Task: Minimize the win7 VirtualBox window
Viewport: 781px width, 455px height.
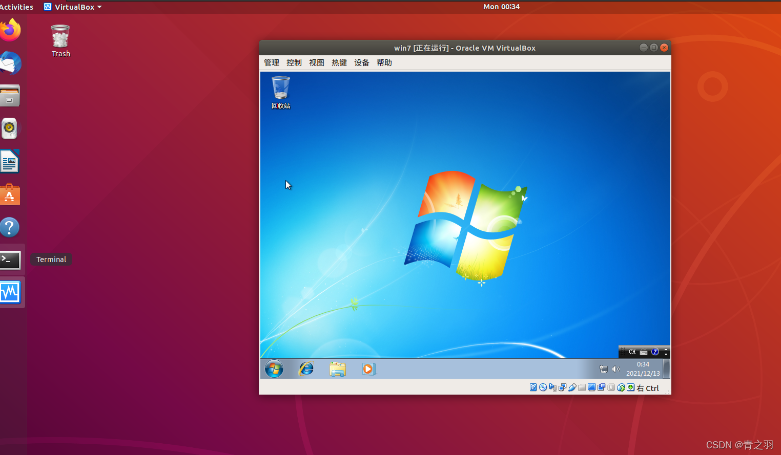Action: pos(644,48)
